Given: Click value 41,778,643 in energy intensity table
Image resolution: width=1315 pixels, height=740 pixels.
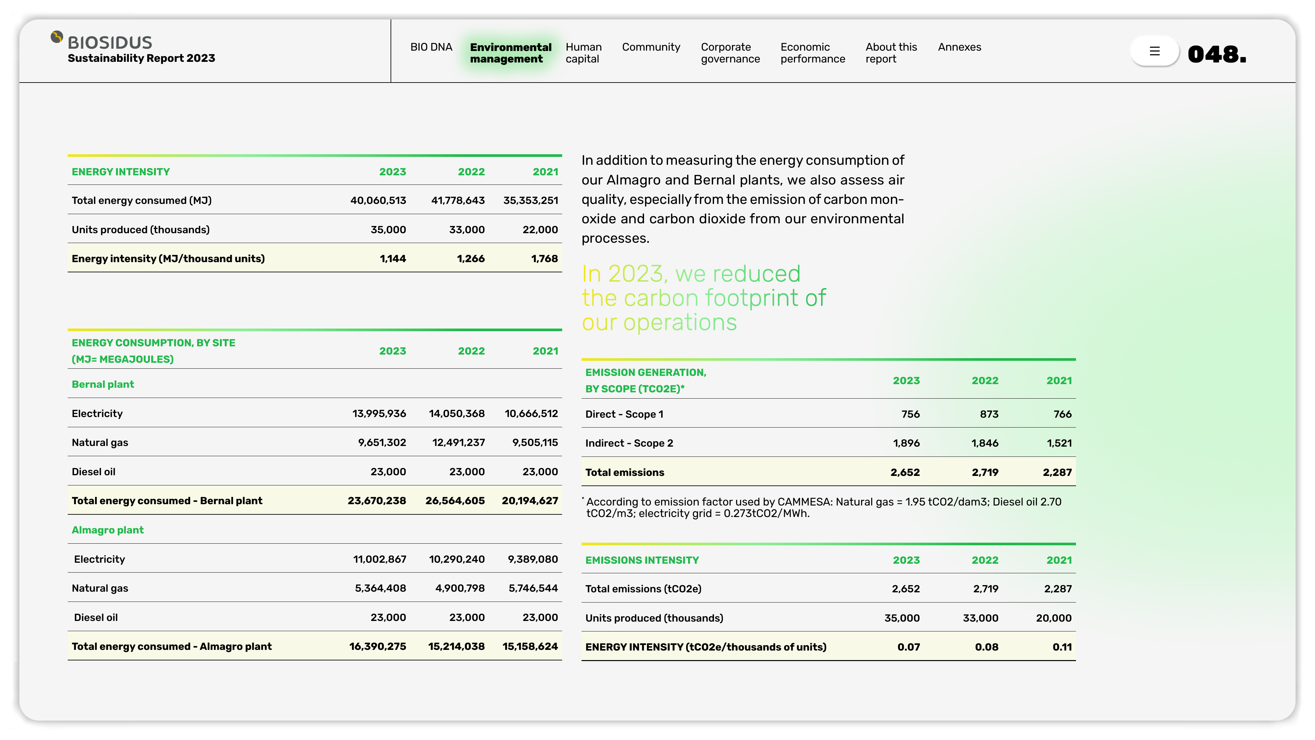Looking at the screenshot, I should [458, 201].
